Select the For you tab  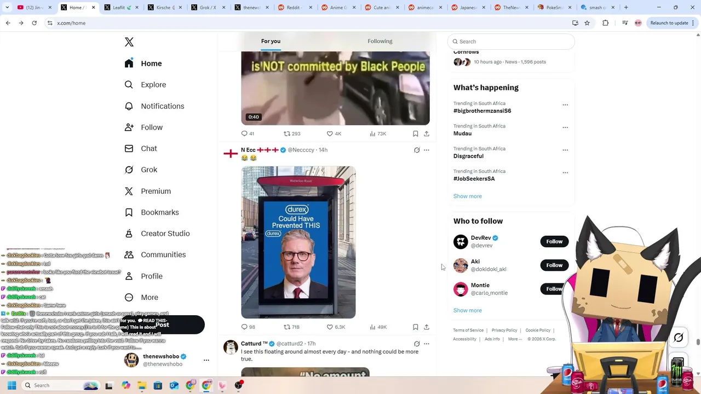pos(271,41)
